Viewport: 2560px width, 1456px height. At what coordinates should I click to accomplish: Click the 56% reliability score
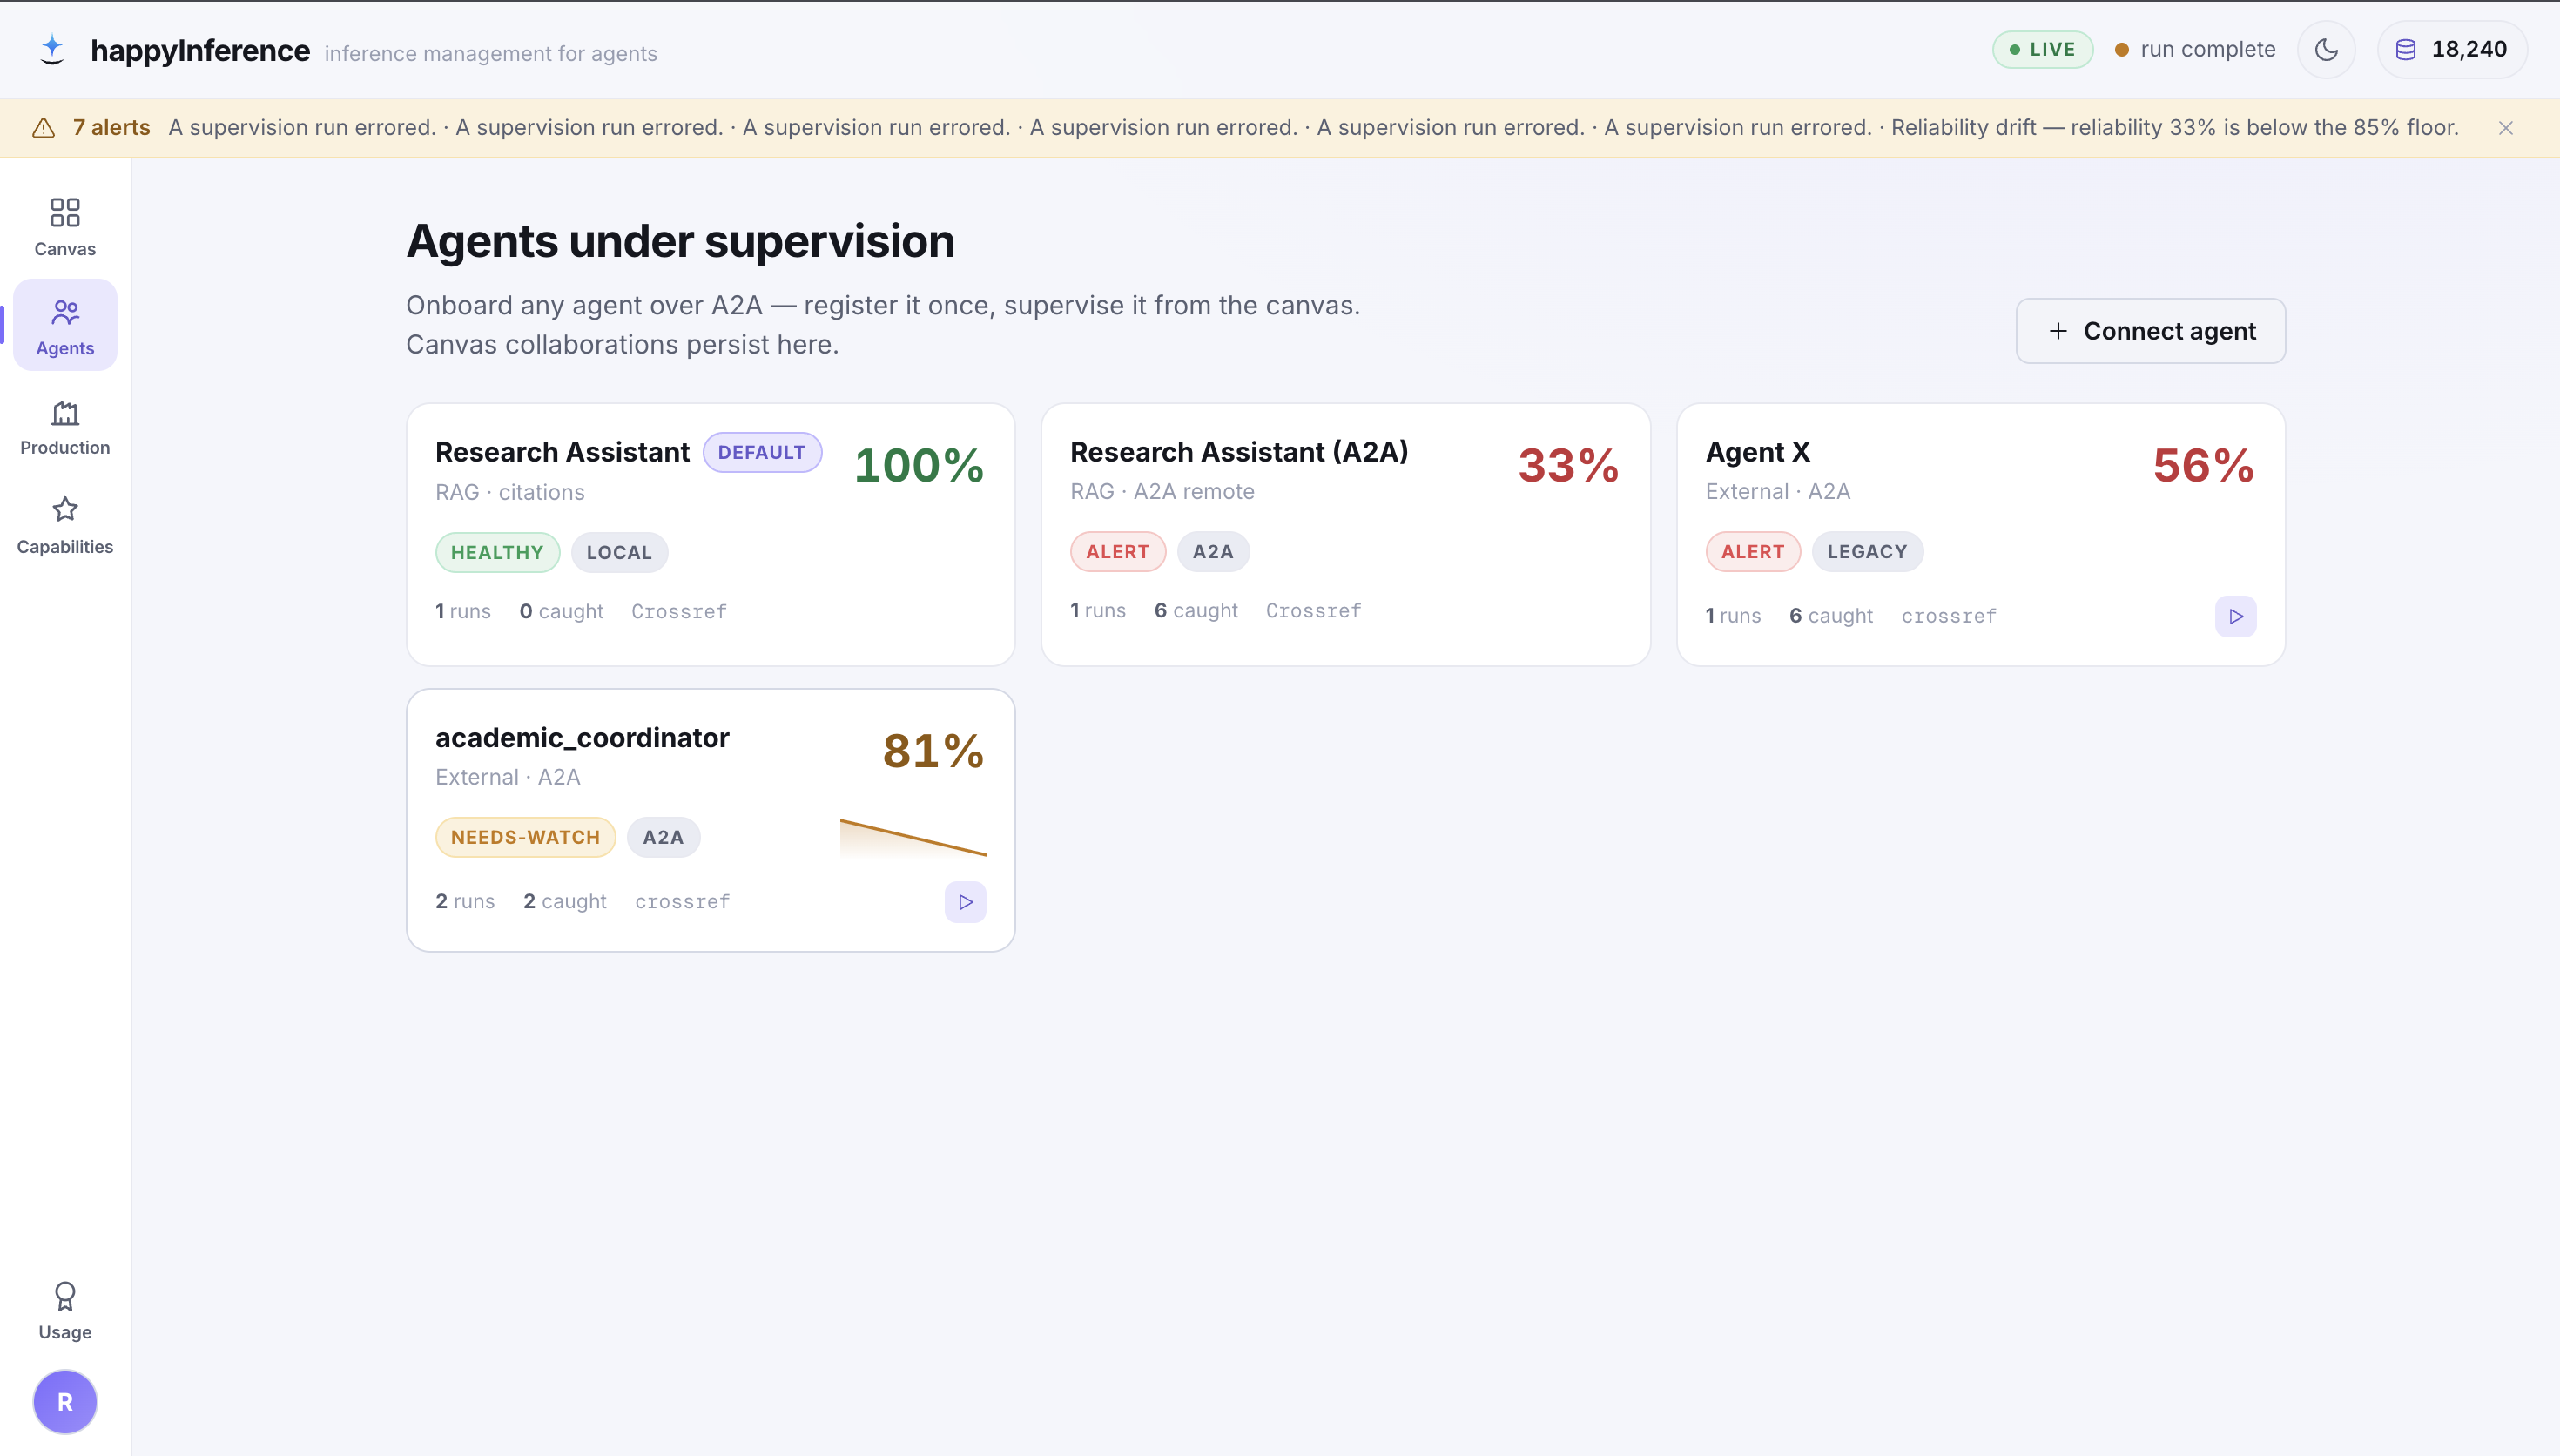(x=2203, y=465)
